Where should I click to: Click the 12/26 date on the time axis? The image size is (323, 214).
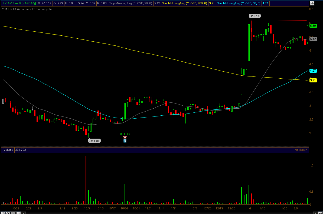231,208
